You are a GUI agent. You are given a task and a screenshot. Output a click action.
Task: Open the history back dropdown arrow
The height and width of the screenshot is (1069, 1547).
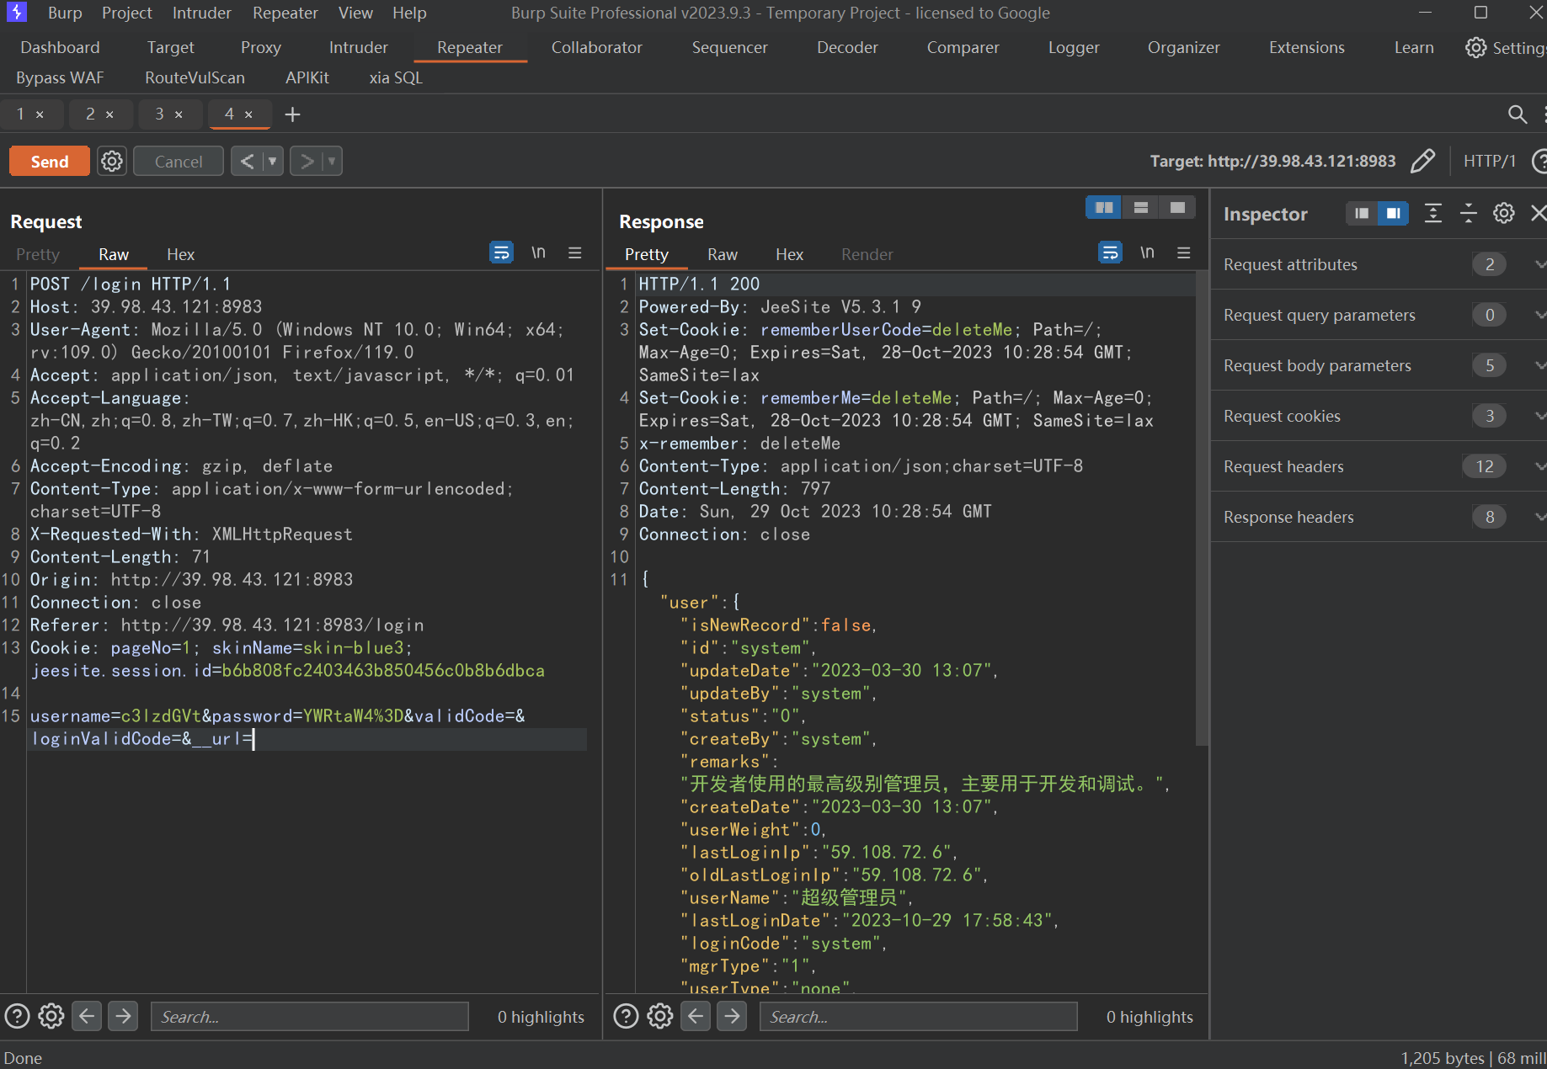pyautogui.click(x=272, y=161)
